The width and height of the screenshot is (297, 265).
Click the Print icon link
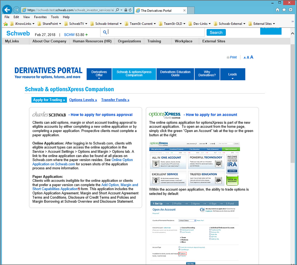[232, 57]
